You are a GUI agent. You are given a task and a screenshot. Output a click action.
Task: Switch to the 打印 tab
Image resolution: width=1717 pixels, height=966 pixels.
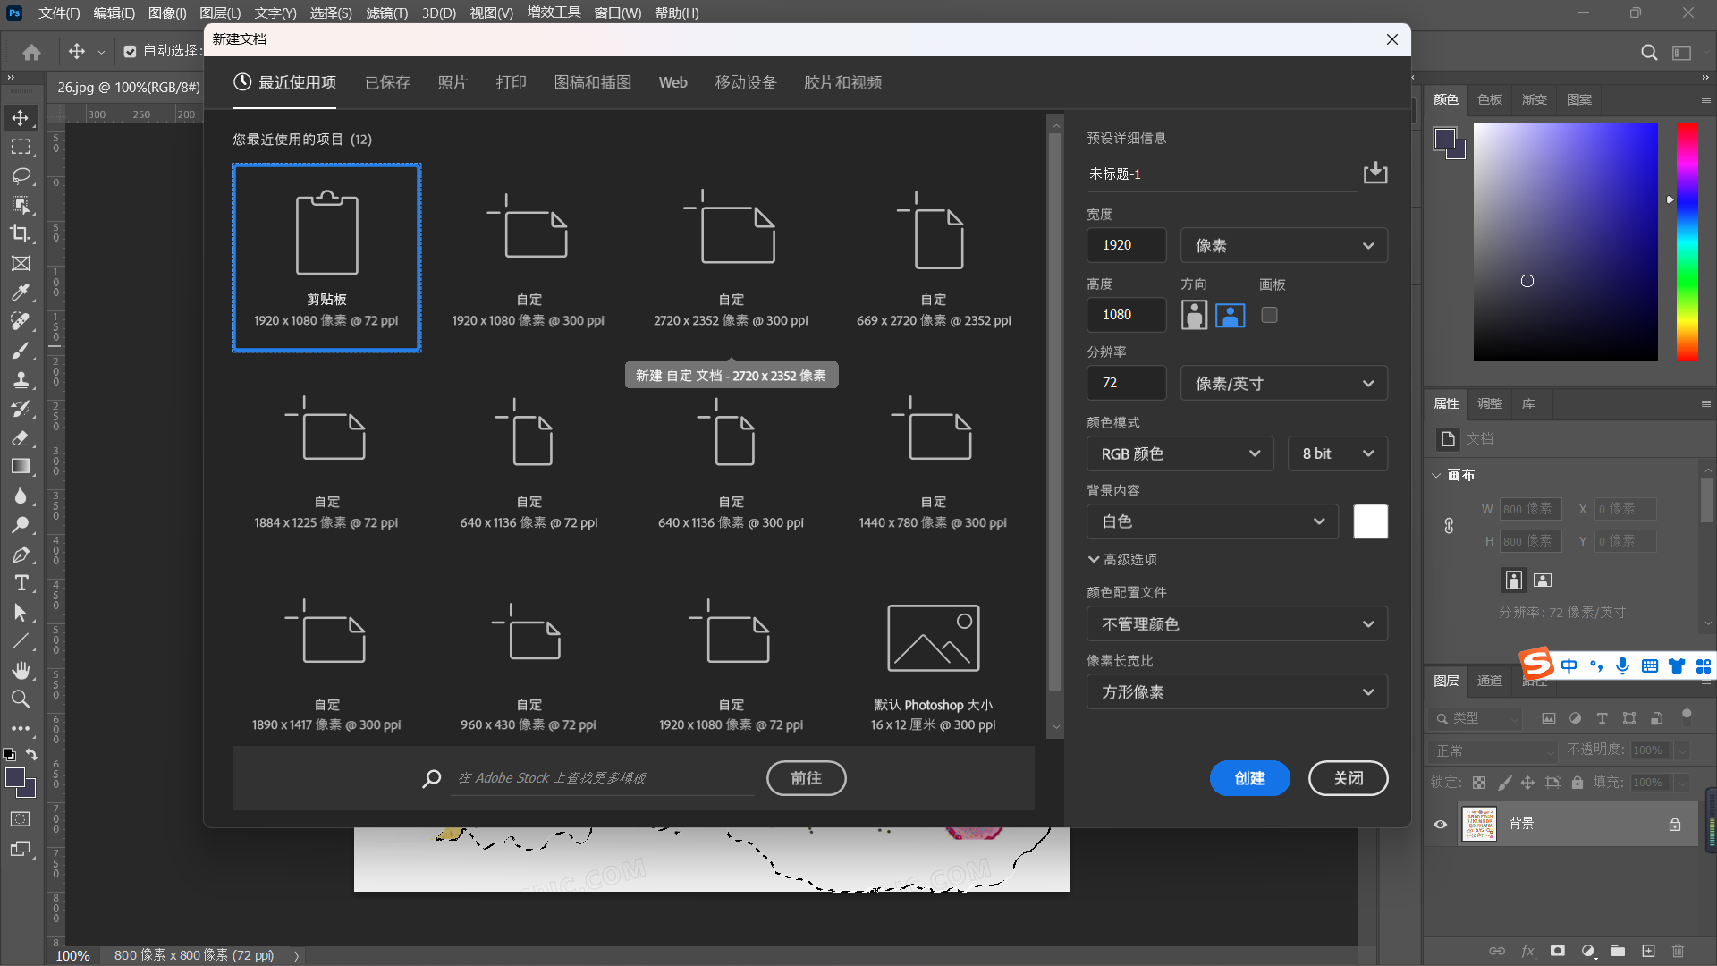click(x=511, y=82)
